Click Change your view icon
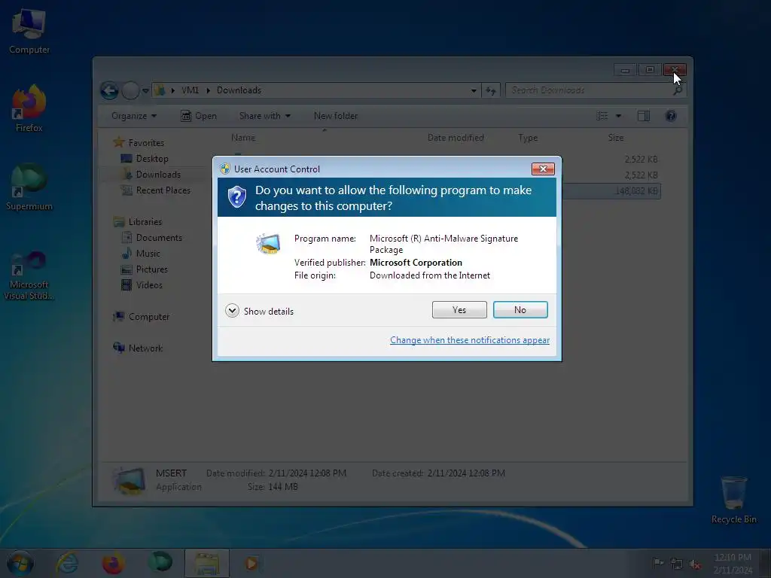771x578 pixels. click(x=602, y=116)
